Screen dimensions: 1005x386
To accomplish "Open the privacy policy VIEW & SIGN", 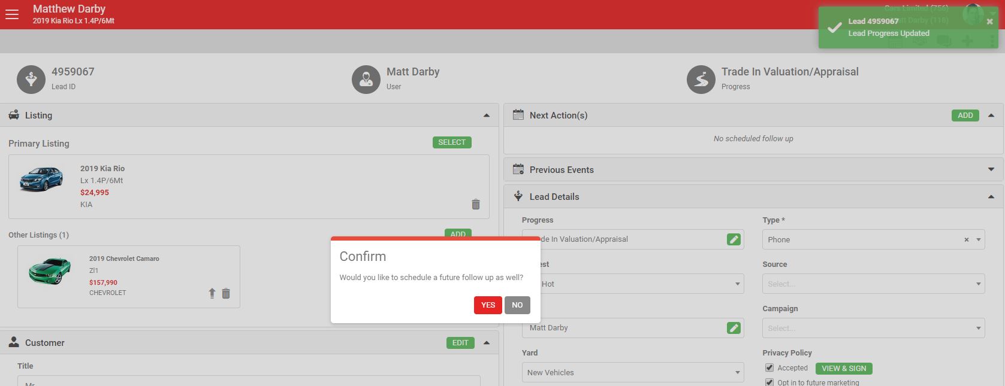I will pos(844,369).
